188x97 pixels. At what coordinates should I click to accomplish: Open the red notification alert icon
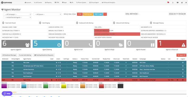click(x=168, y=2)
